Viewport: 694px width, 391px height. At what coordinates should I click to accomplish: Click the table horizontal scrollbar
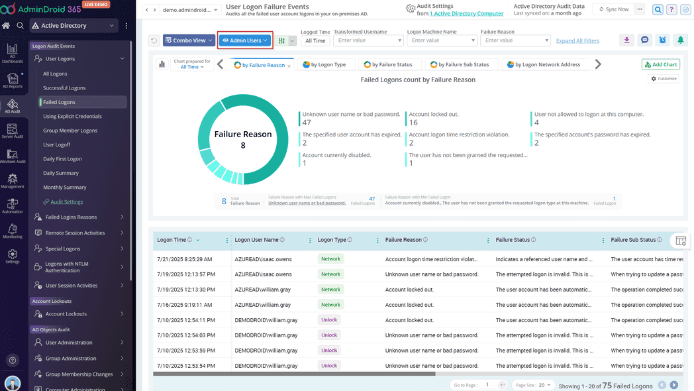coord(294,374)
